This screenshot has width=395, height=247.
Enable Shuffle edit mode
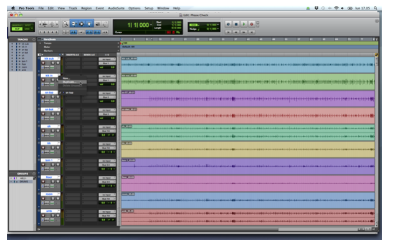tap(17, 25)
